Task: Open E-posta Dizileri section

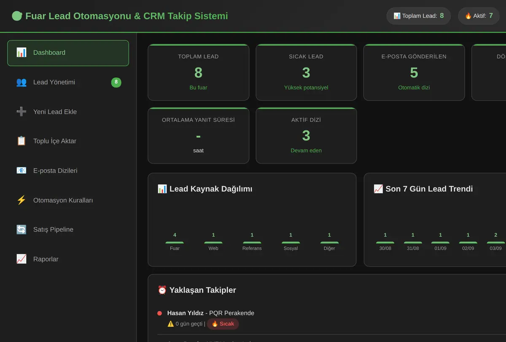Action: click(68, 171)
